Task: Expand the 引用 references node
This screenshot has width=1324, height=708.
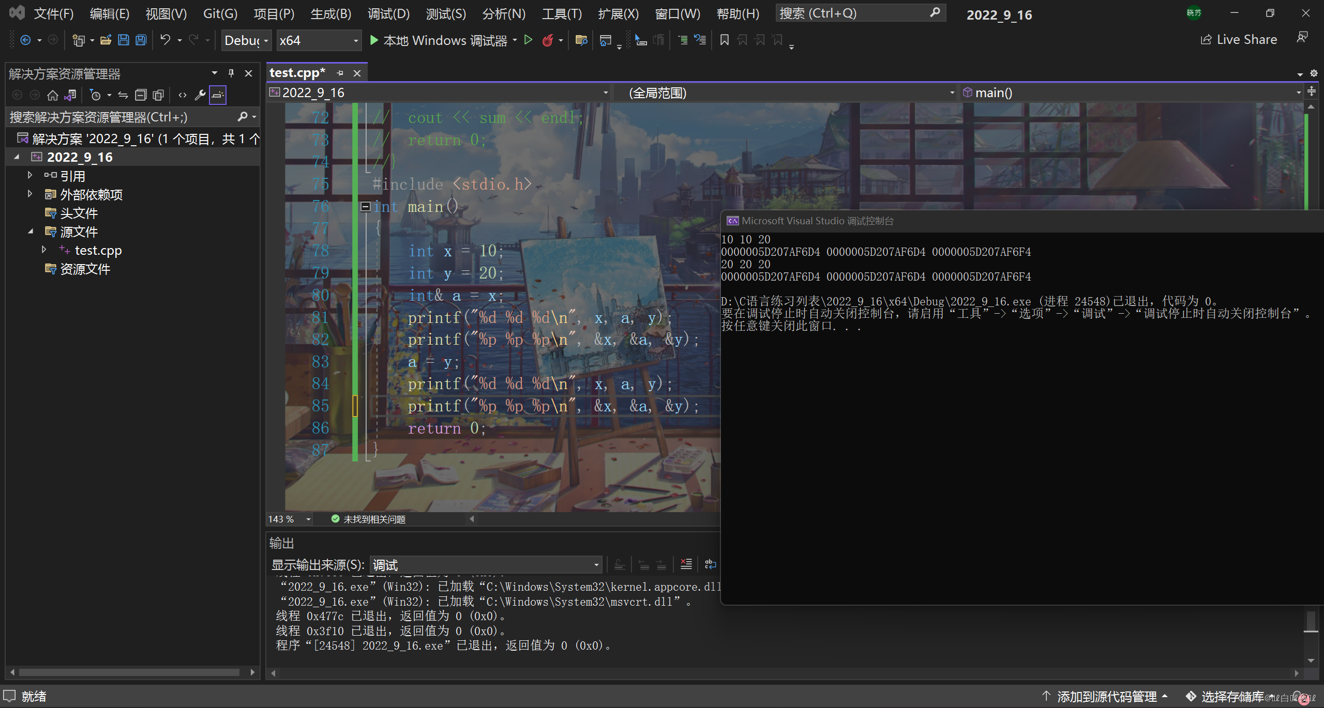Action: click(30, 176)
